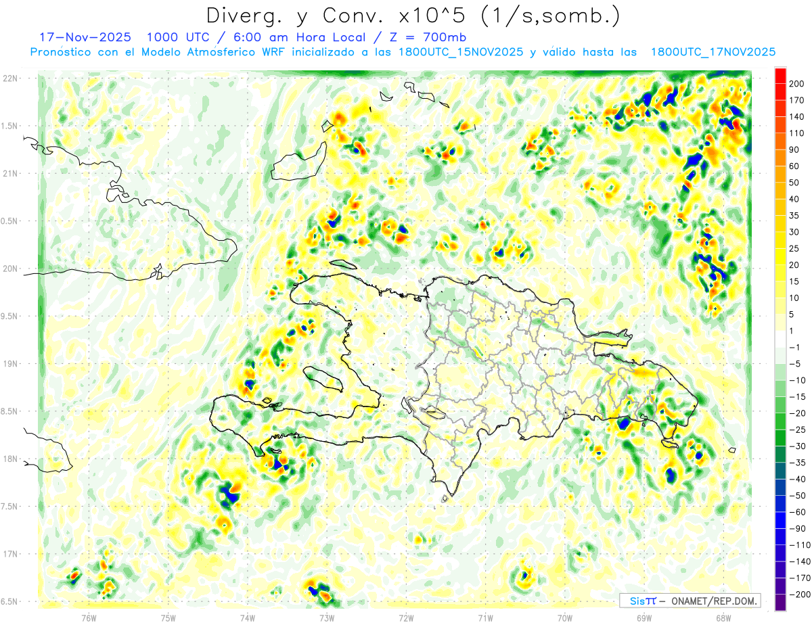
Task: Click the colorbar value '-50'
Action: 798,496
